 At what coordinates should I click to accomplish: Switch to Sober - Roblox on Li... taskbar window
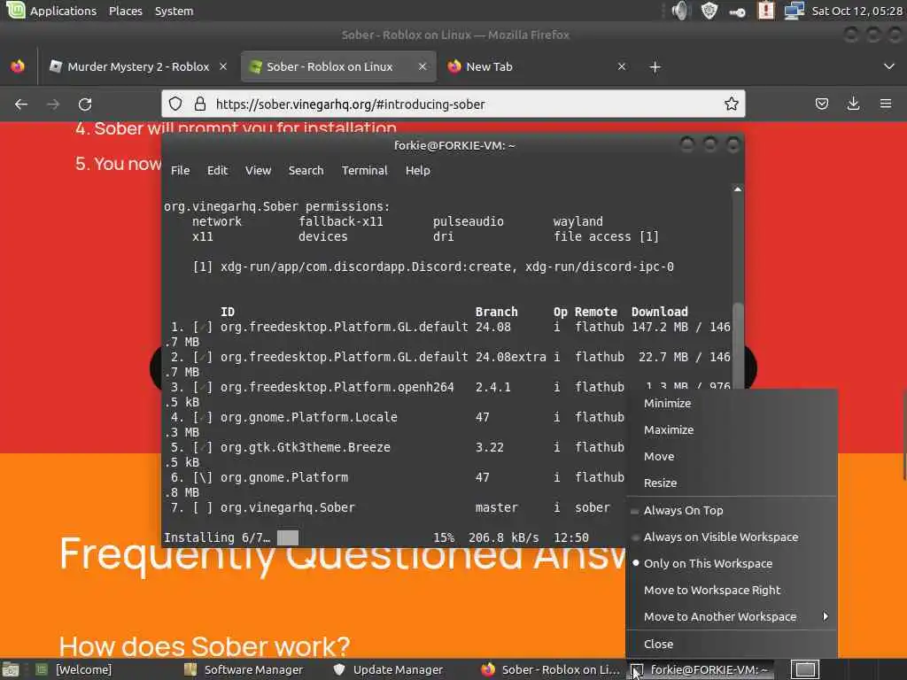point(551,669)
